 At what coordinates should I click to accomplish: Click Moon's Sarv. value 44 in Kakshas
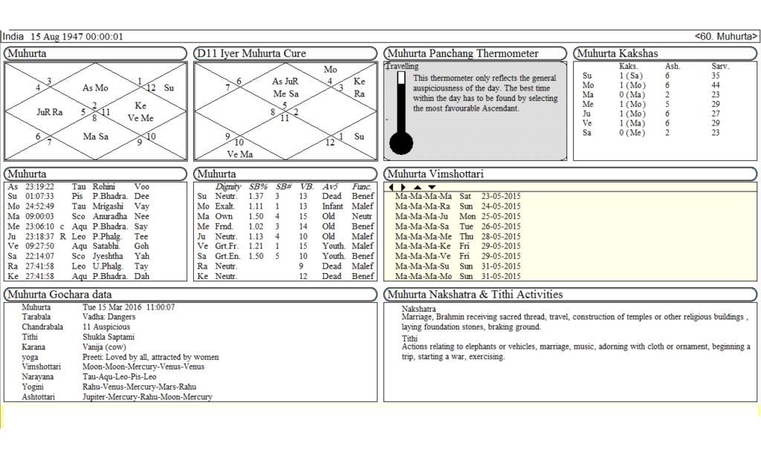(x=716, y=85)
